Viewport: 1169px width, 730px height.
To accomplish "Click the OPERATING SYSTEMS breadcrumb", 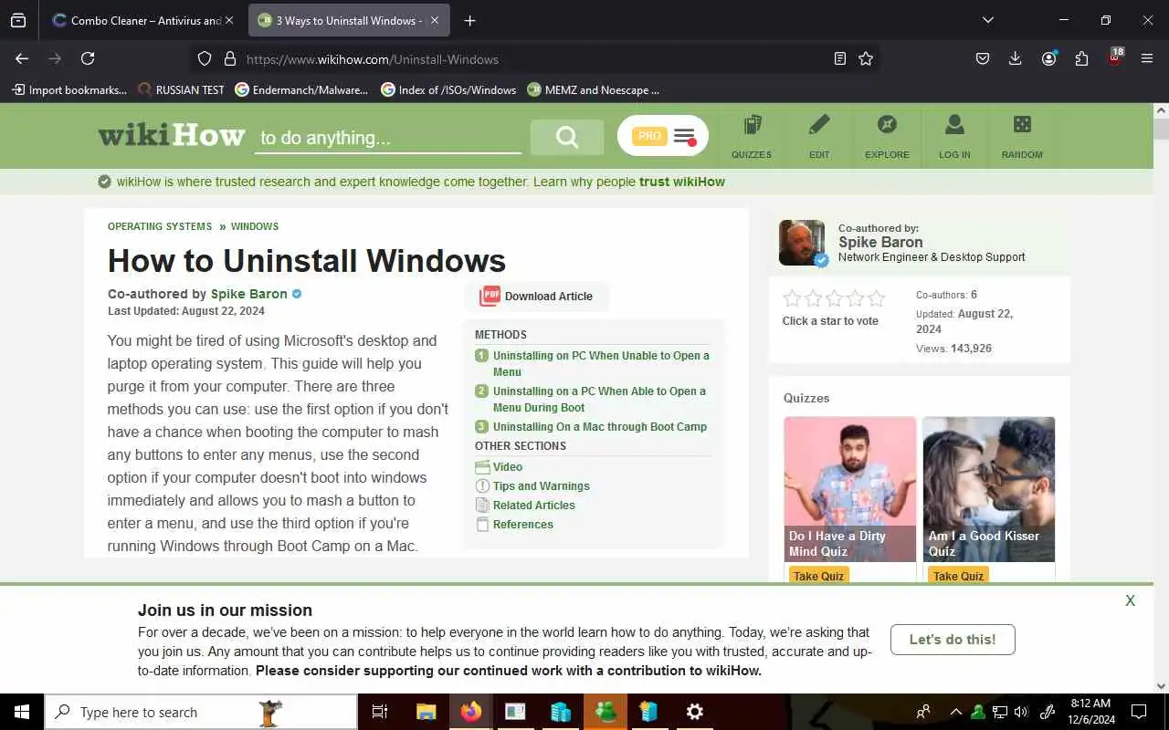I will click(160, 226).
